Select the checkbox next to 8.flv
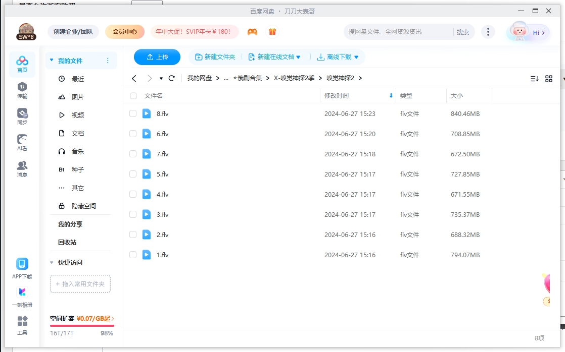 133,113
